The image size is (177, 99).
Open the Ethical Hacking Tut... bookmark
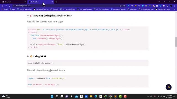(x=25, y=9)
